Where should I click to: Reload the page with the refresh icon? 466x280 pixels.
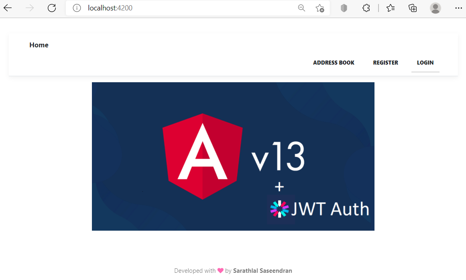pos(52,8)
